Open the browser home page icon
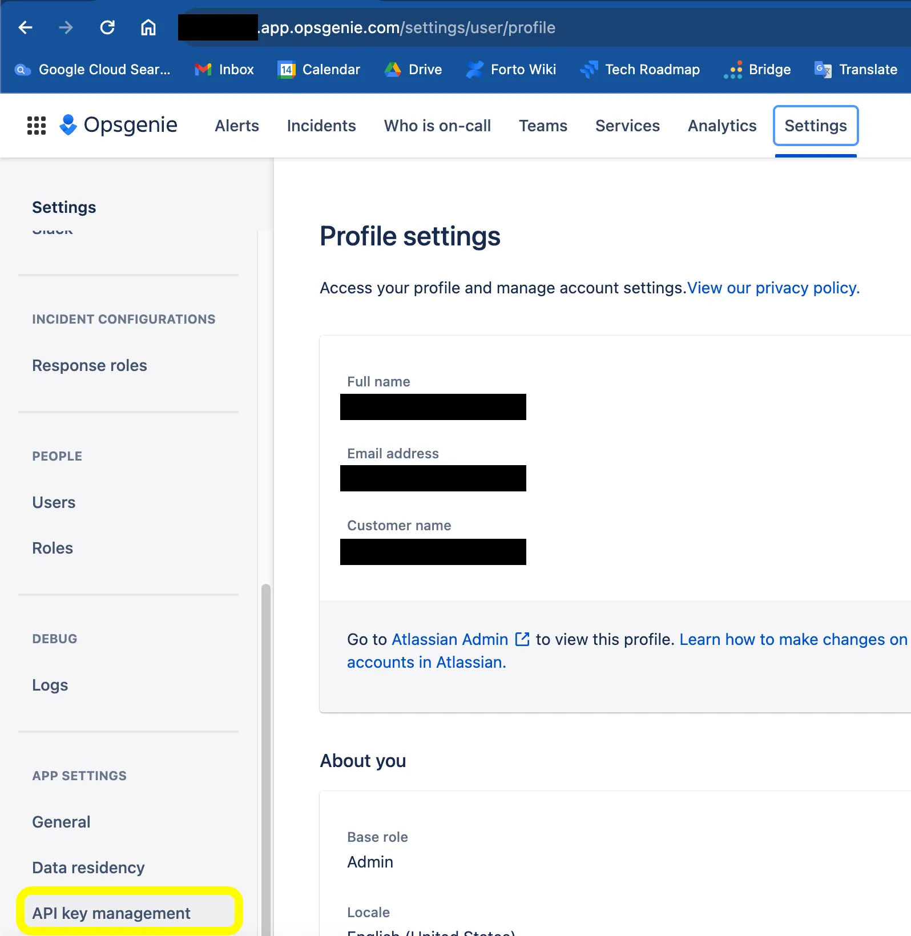The image size is (911, 936). [148, 27]
